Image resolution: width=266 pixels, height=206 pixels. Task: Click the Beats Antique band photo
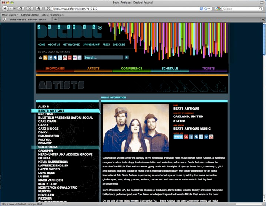pos(136,128)
